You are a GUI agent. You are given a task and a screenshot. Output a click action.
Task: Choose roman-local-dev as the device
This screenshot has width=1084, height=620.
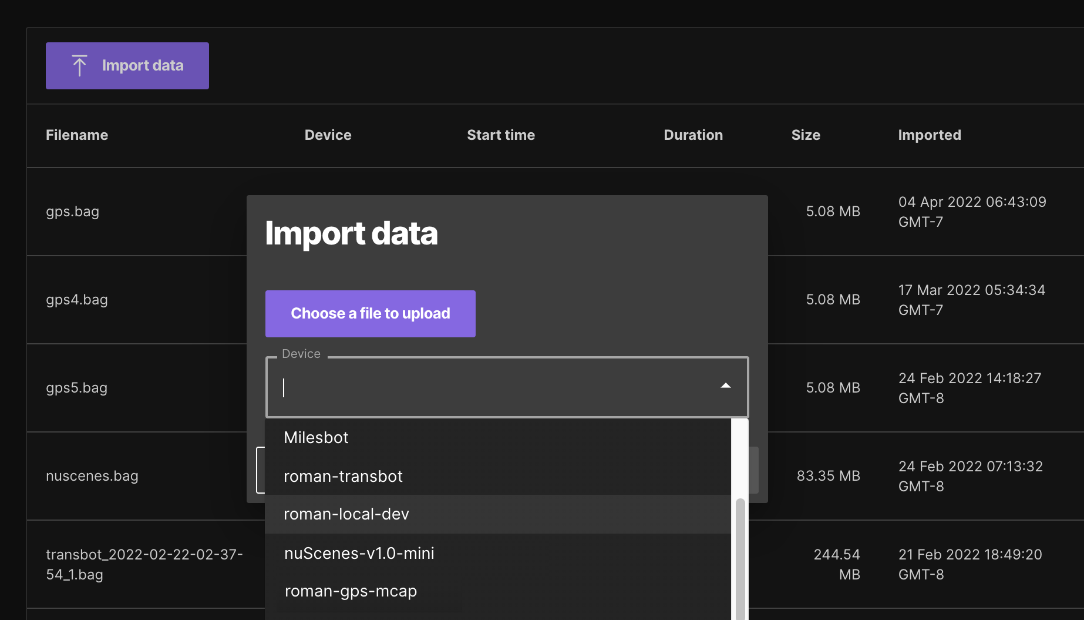(x=346, y=514)
